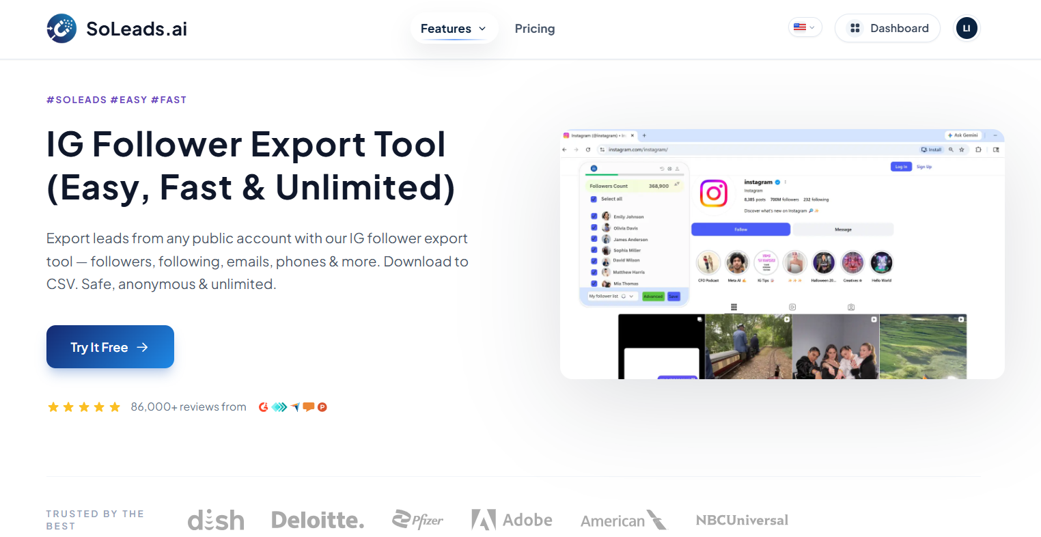Screen dimensions: 1041x537
Task: Toggle Select all checkbox in demo screenshot
Action: click(594, 199)
